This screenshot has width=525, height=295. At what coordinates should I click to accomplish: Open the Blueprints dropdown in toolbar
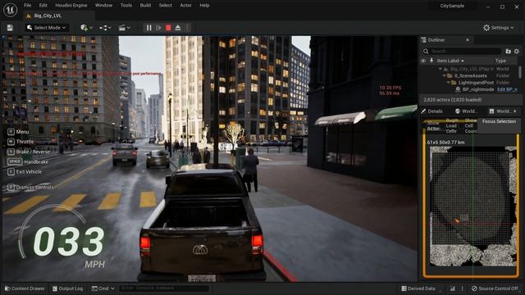point(105,28)
